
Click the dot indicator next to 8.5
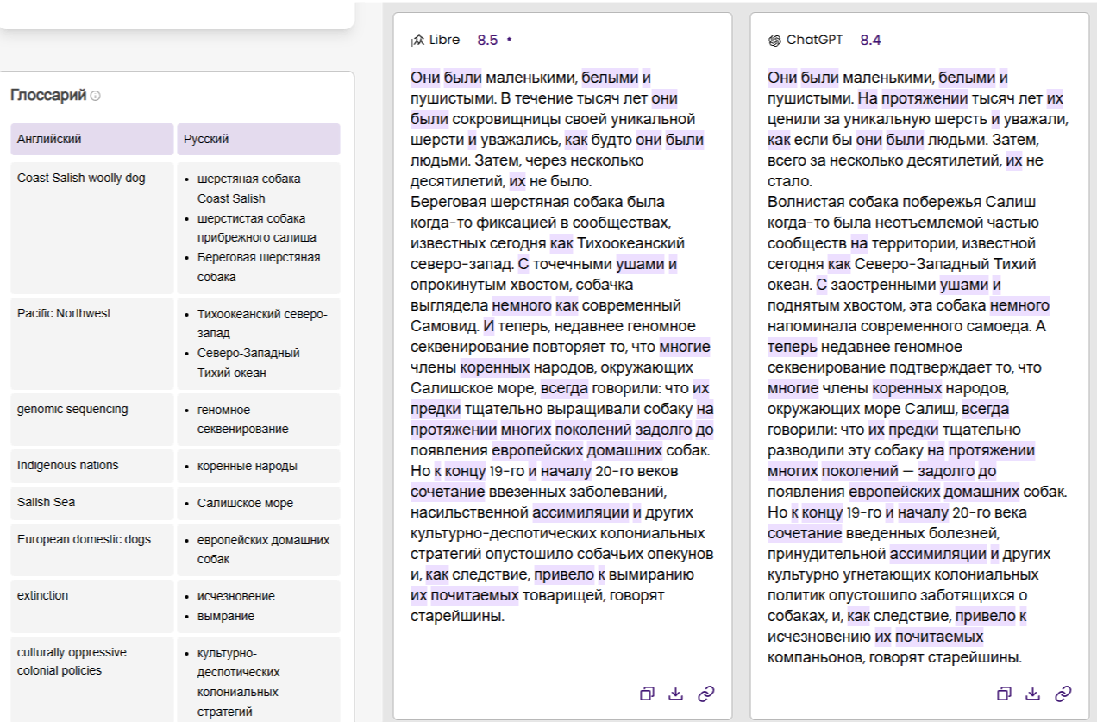point(509,40)
